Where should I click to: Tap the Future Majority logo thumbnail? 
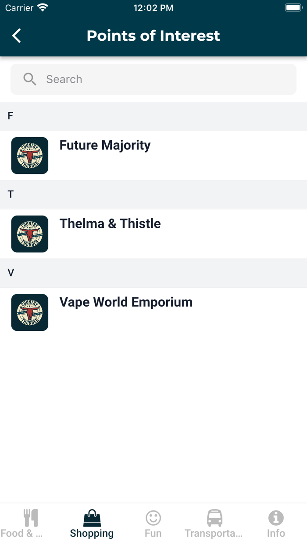(30, 156)
